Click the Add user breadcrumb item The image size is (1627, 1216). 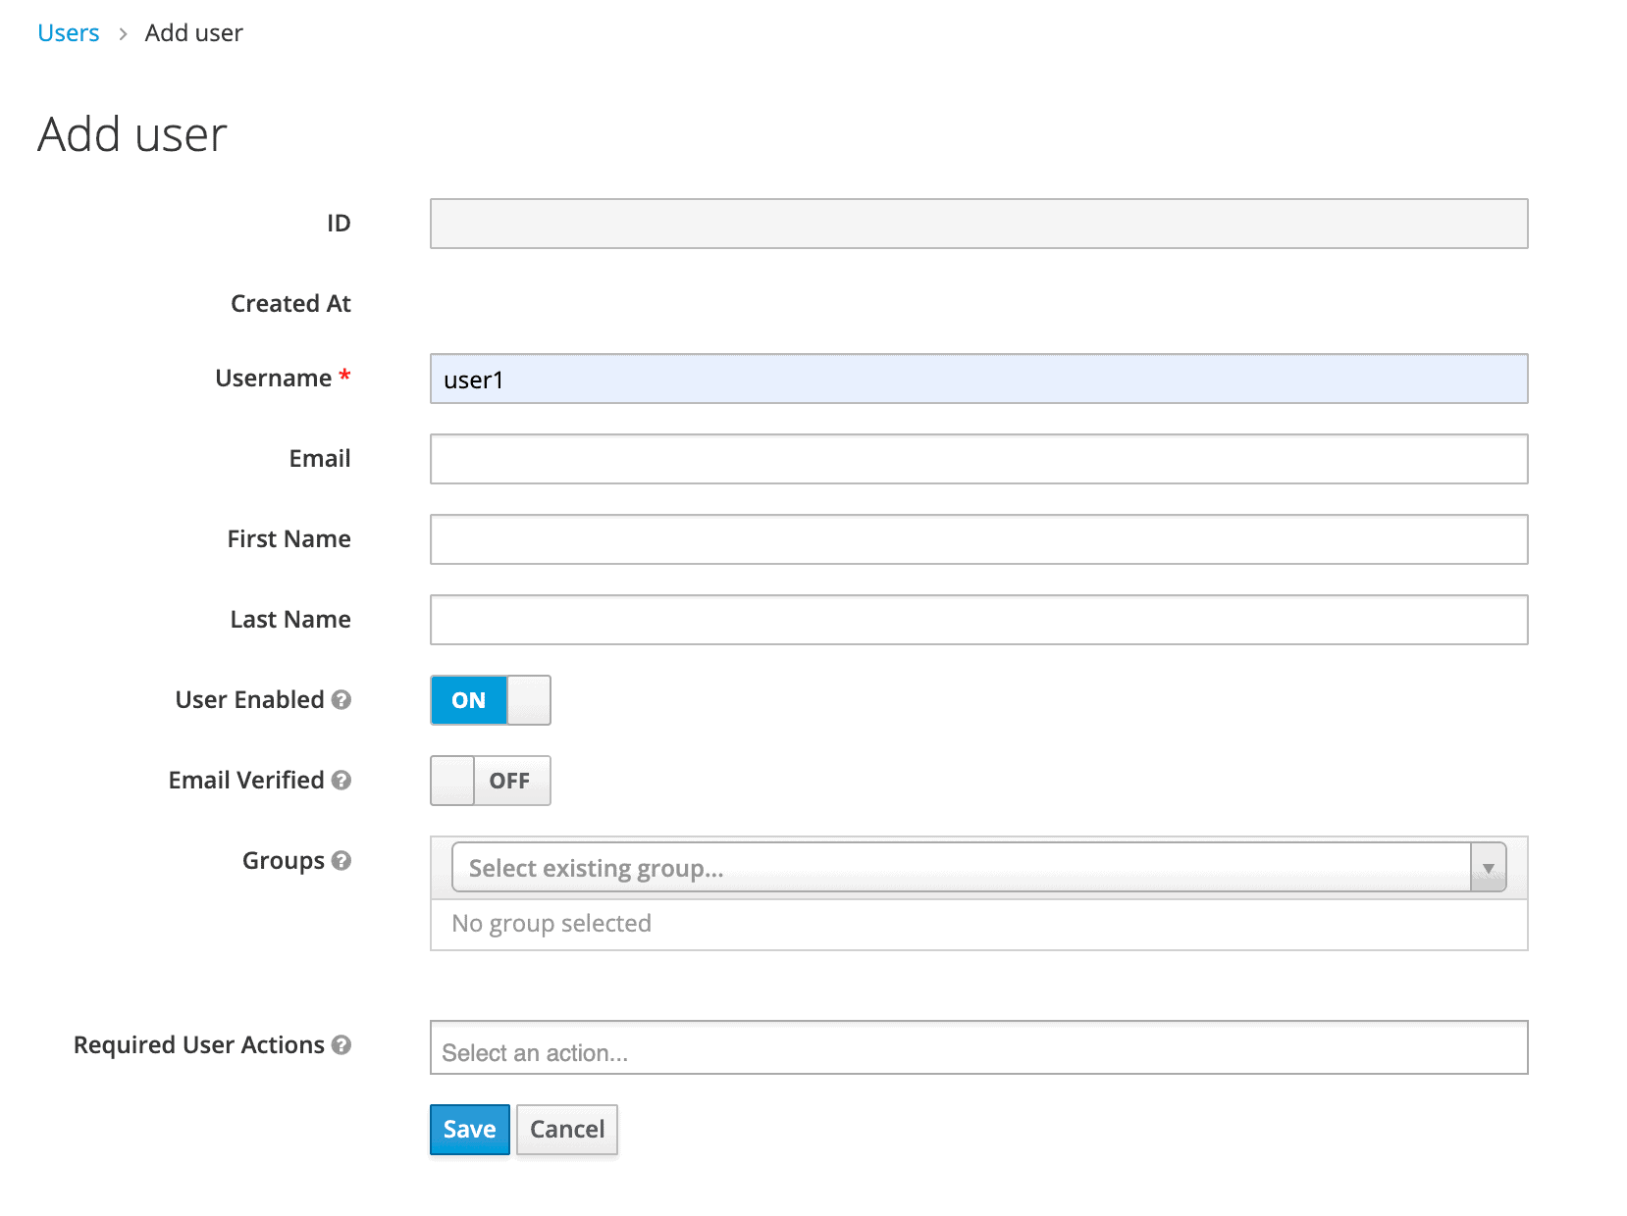point(193,31)
